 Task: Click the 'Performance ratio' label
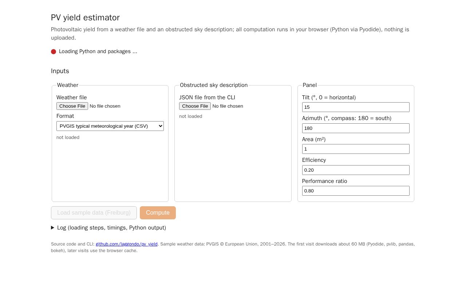pyautogui.click(x=324, y=181)
